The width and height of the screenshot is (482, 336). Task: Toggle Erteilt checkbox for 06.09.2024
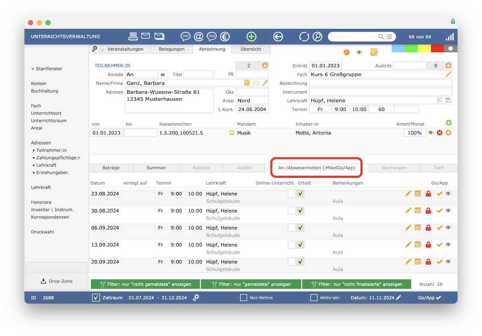300,228
